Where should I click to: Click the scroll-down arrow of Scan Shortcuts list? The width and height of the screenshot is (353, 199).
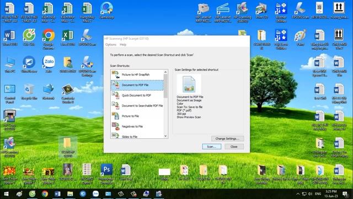[x=165, y=136]
